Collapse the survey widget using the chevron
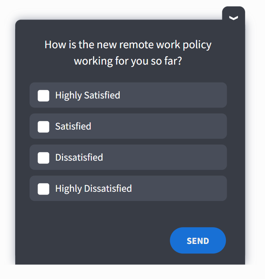Image resolution: width=265 pixels, height=279 pixels. click(233, 18)
